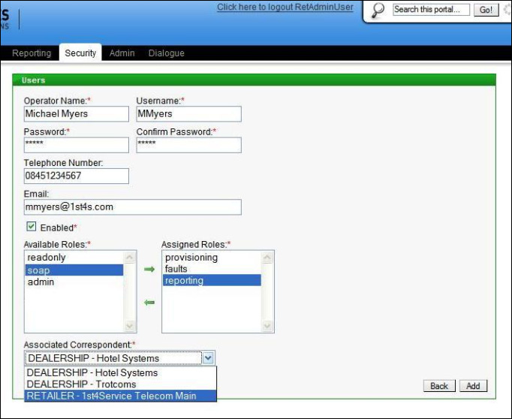The width and height of the screenshot is (512, 419).
Task: Click the Assigned Roles scrollbar
Action: pyautogui.click(x=268, y=291)
